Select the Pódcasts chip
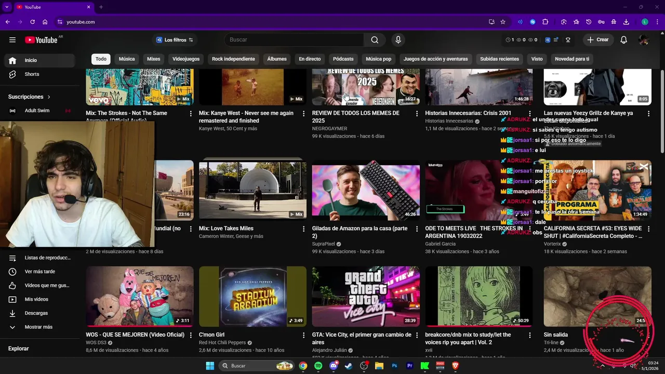This screenshot has height=374, width=665. [343, 59]
